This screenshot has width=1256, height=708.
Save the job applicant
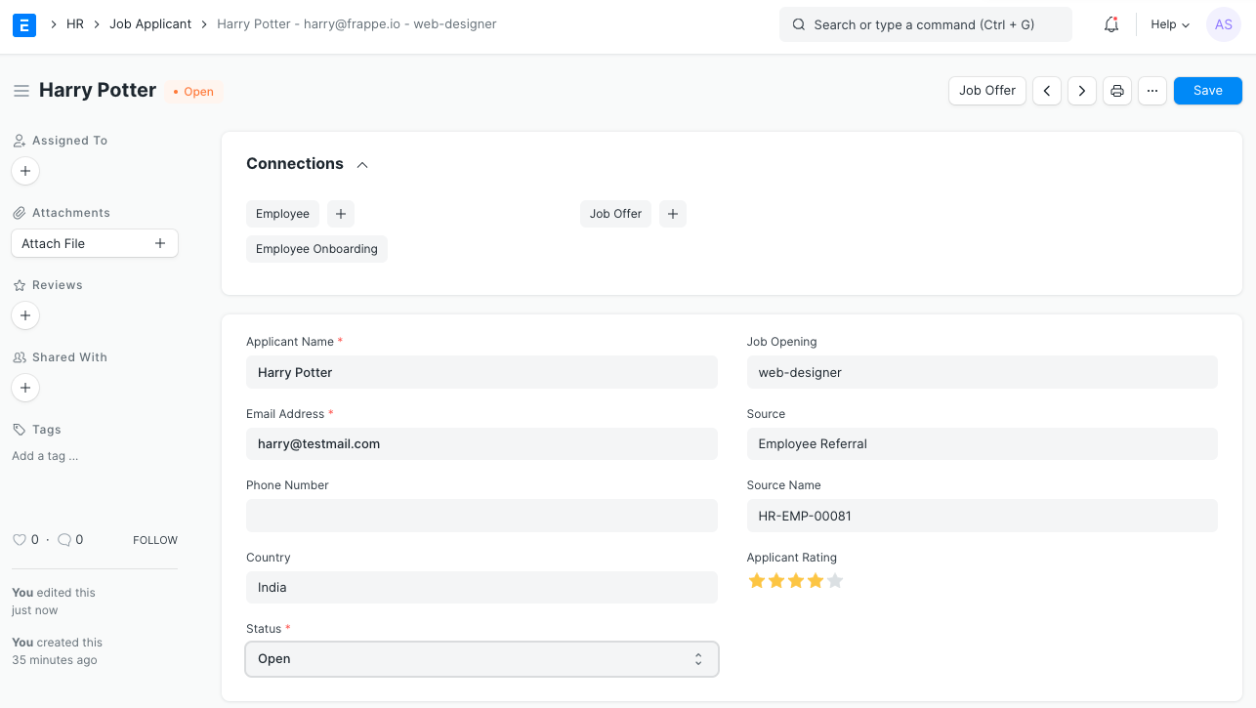pos(1208,91)
